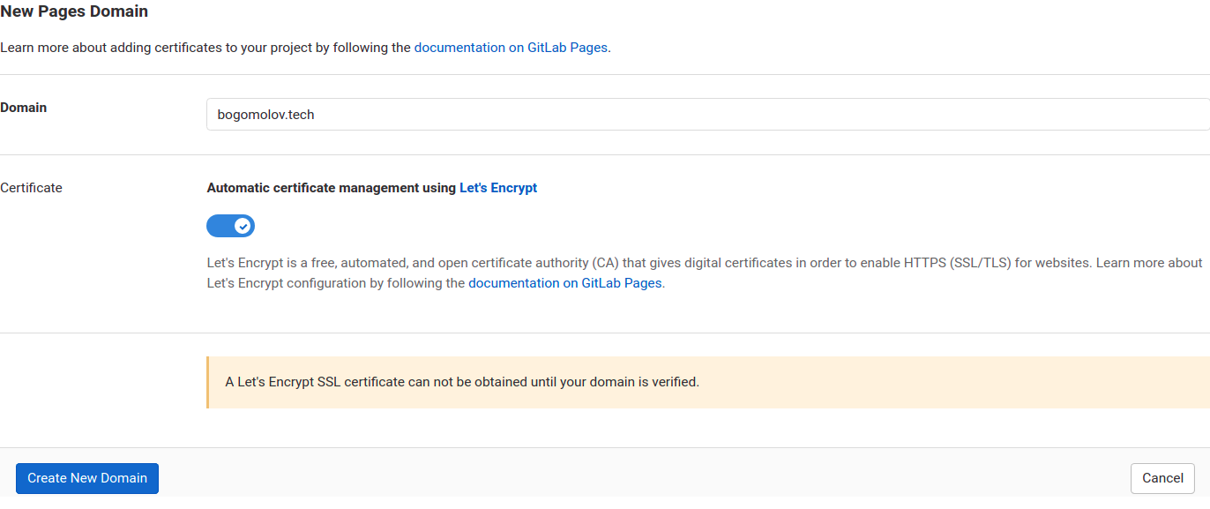Select the Domain field label
Viewport: 1210px width, 509px height.
24,108
